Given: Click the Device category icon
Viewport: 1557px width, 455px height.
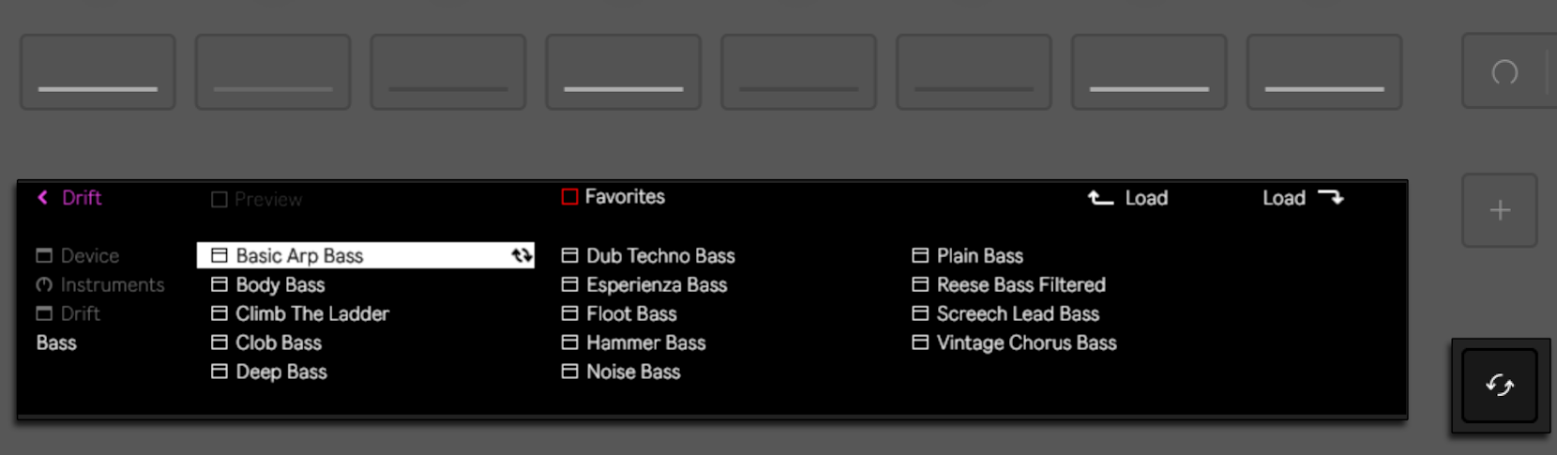Looking at the screenshot, I should coord(44,255).
